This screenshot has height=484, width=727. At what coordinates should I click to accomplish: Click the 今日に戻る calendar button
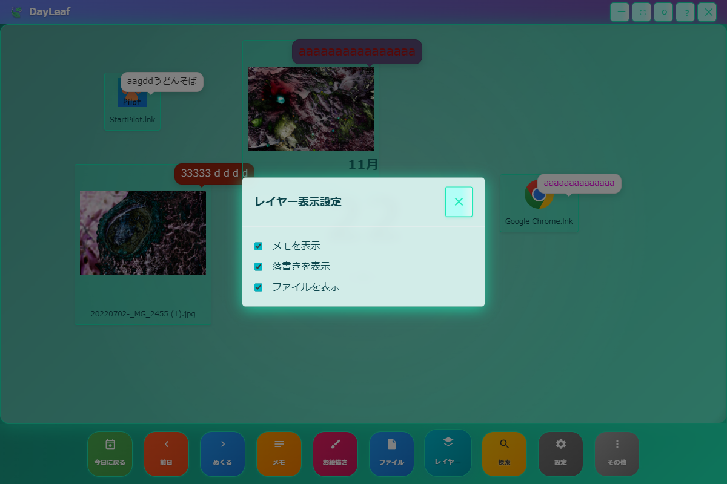click(110, 454)
